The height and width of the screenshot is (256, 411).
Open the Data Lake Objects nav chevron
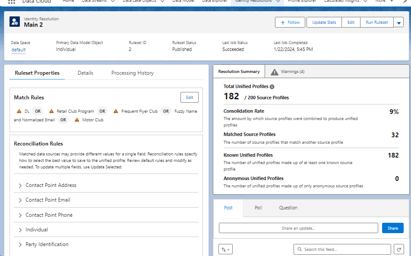click(x=162, y=1)
